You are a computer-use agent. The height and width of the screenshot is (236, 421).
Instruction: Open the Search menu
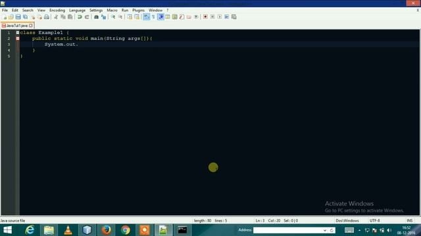[x=28, y=10]
